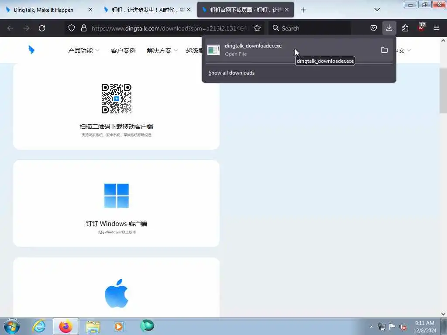Screen dimensions: 447x335
Task: Click the mobile client QR code
Action: click(x=116, y=98)
